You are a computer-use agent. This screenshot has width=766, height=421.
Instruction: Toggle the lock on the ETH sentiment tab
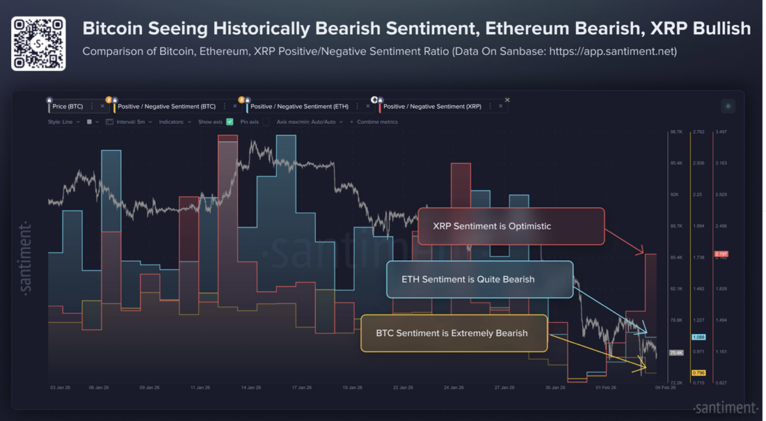[x=246, y=100]
